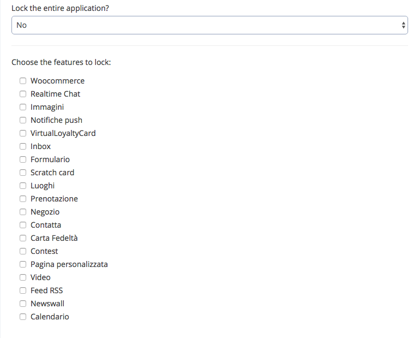Image resolution: width=419 pixels, height=338 pixels.
Task: Select the Negozio checkbox
Action: pyautogui.click(x=23, y=212)
